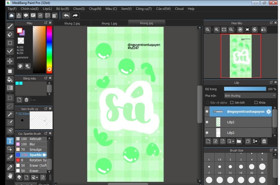Select the Eraser (Soft) brush

[31, 166]
